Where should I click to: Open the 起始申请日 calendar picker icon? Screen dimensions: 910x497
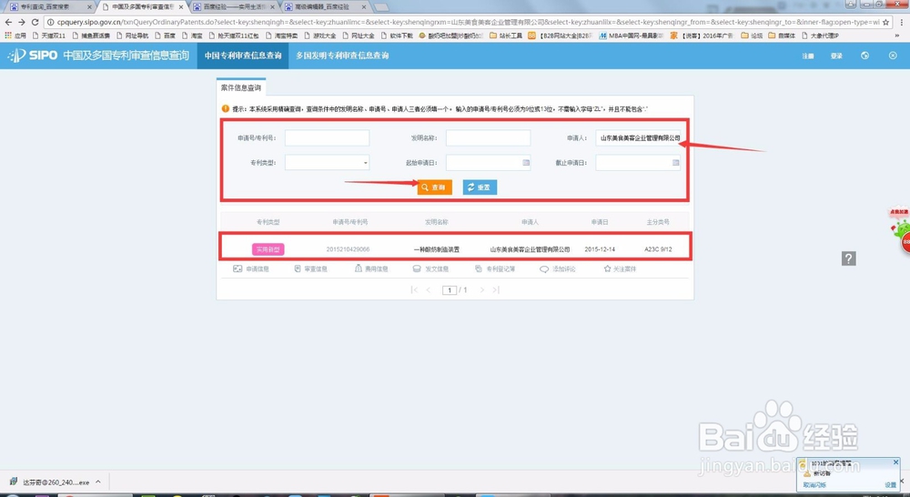(526, 163)
